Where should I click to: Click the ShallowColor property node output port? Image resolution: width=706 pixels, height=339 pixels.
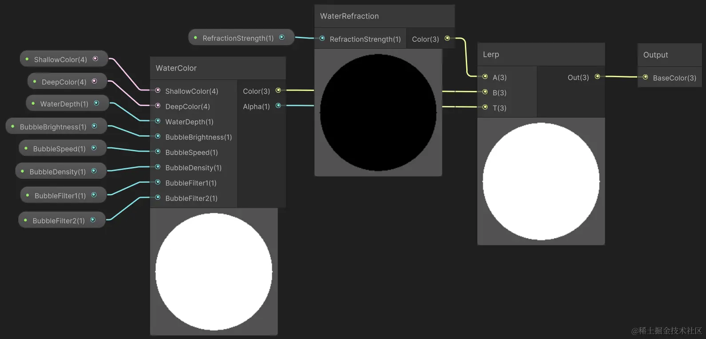[x=95, y=59]
